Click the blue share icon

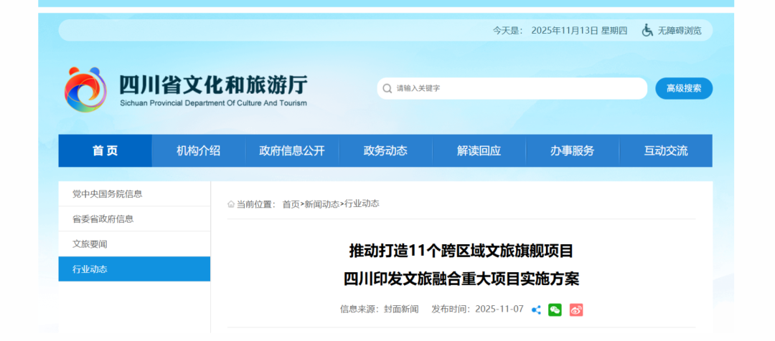pyautogui.click(x=536, y=309)
